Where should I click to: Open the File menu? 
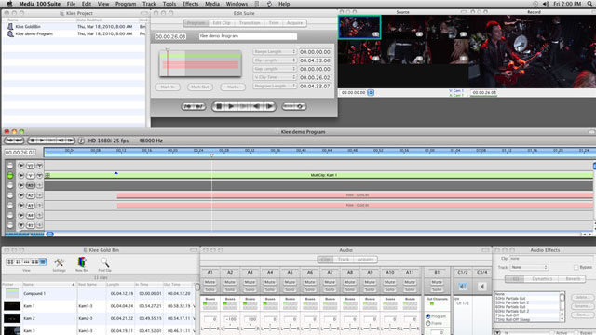pyautogui.click(x=71, y=4)
